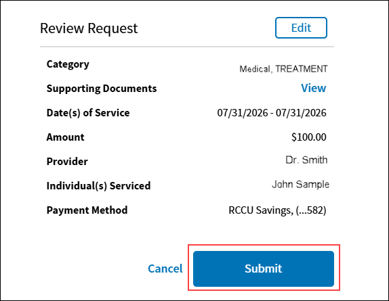Click the second 07/31/2026 service date

coord(301,113)
